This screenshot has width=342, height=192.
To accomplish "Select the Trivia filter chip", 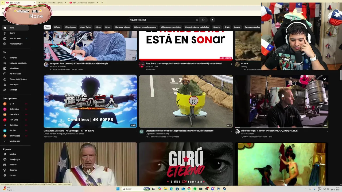I will click(227, 27).
